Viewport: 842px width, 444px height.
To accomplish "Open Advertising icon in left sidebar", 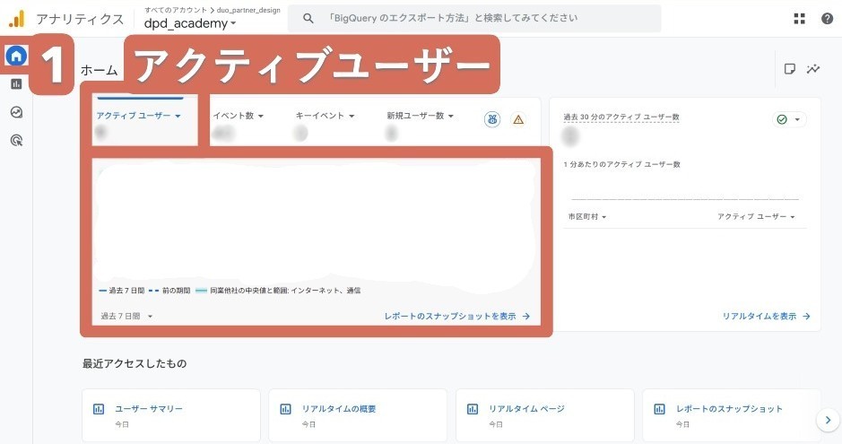I will tap(16, 140).
